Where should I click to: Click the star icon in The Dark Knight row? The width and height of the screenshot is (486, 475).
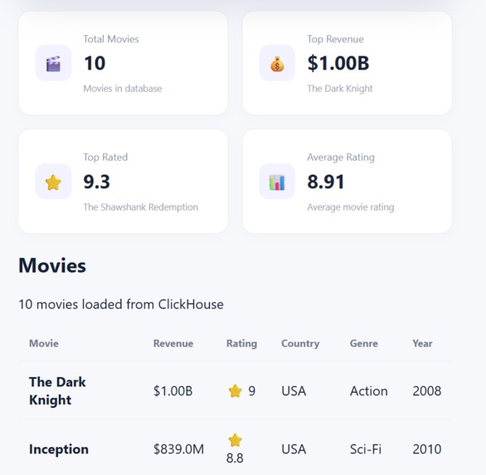coord(236,390)
